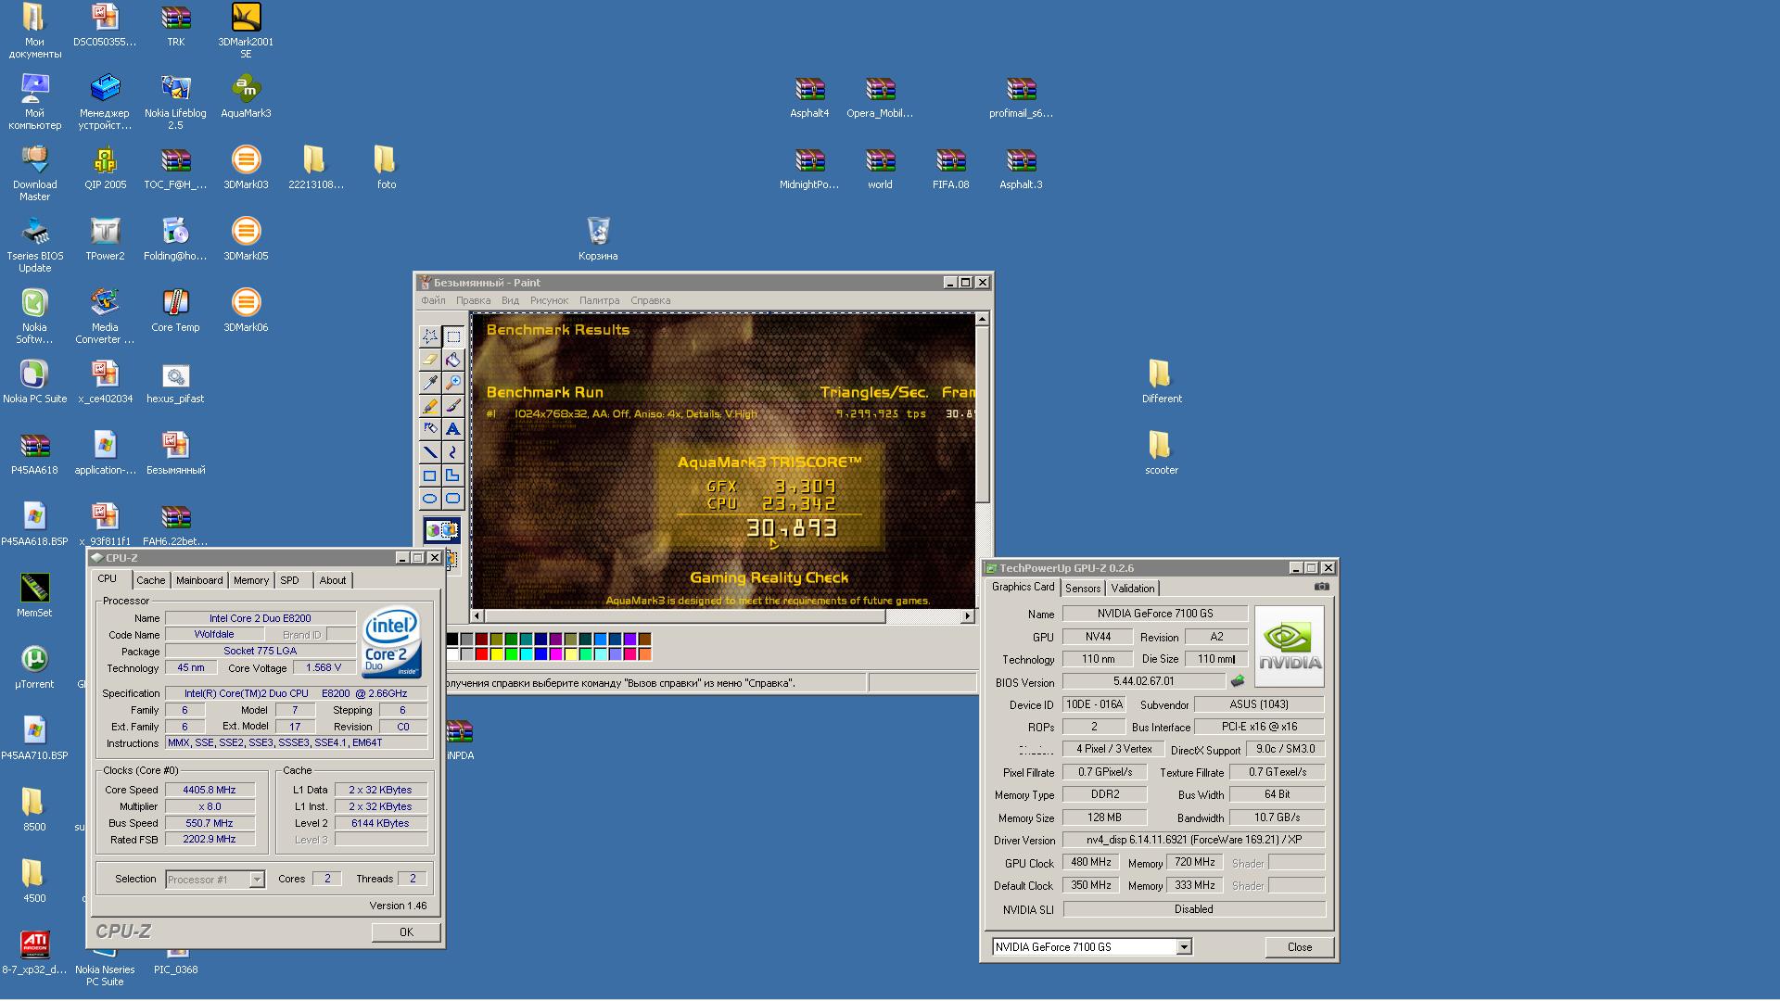Select the Text tool in Paint

[x=453, y=428]
